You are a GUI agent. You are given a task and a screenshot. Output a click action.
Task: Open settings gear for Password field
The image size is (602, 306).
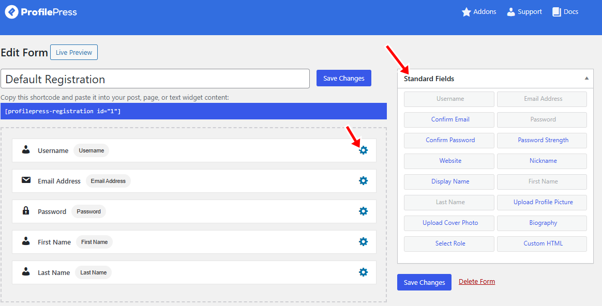[x=363, y=211]
